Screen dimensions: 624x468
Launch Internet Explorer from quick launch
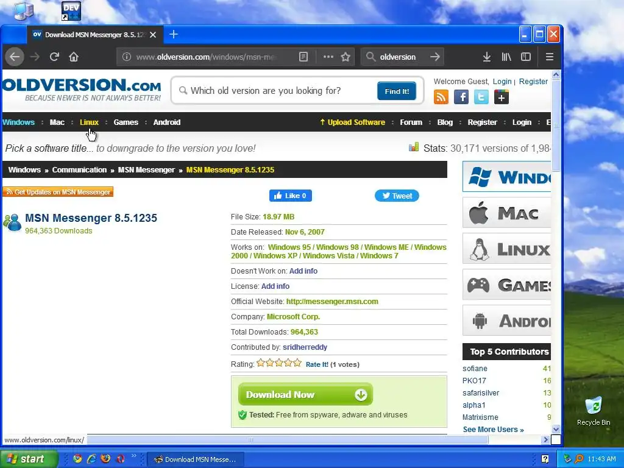click(91, 459)
